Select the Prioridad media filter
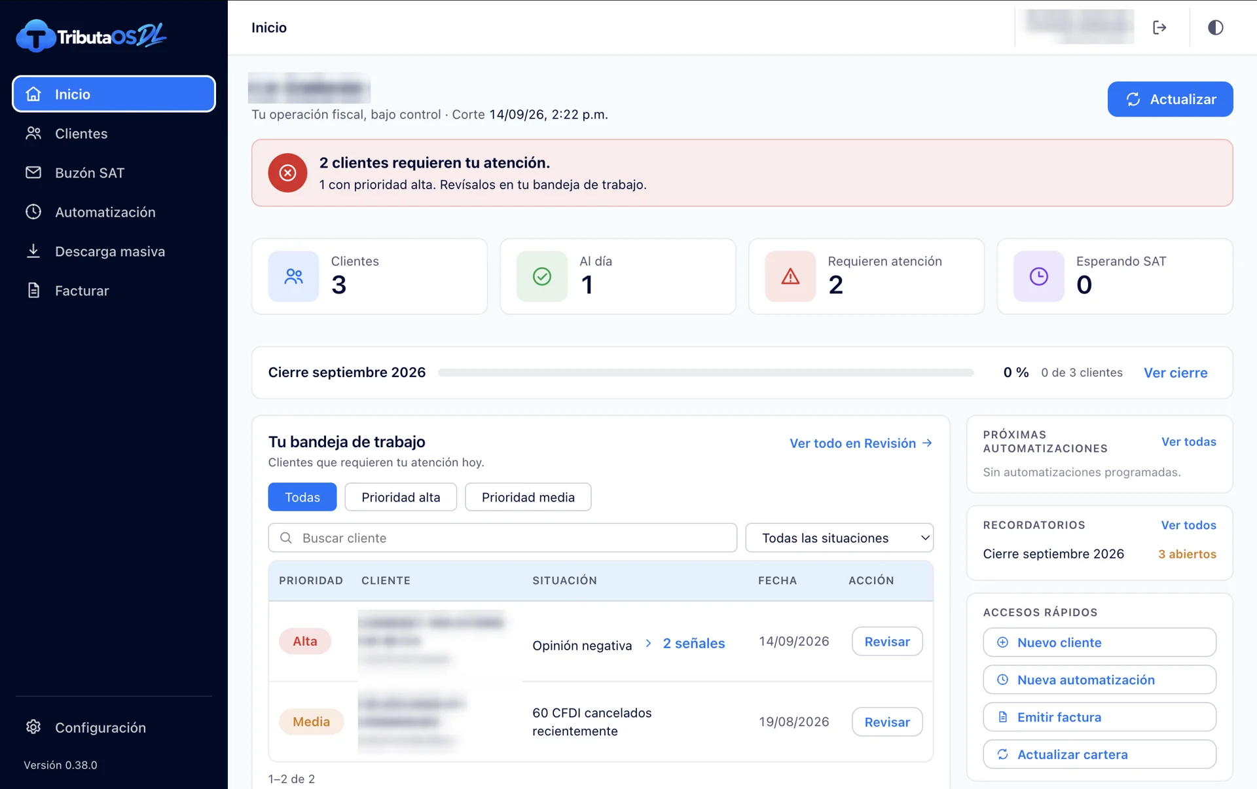The image size is (1257, 789). click(528, 497)
